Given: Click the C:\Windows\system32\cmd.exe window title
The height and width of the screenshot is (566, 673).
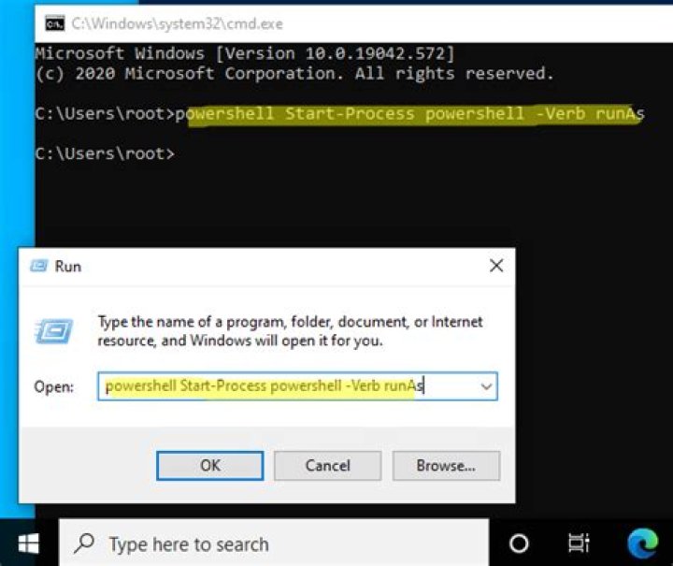Looking at the screenshot, I should coord(178,23).
